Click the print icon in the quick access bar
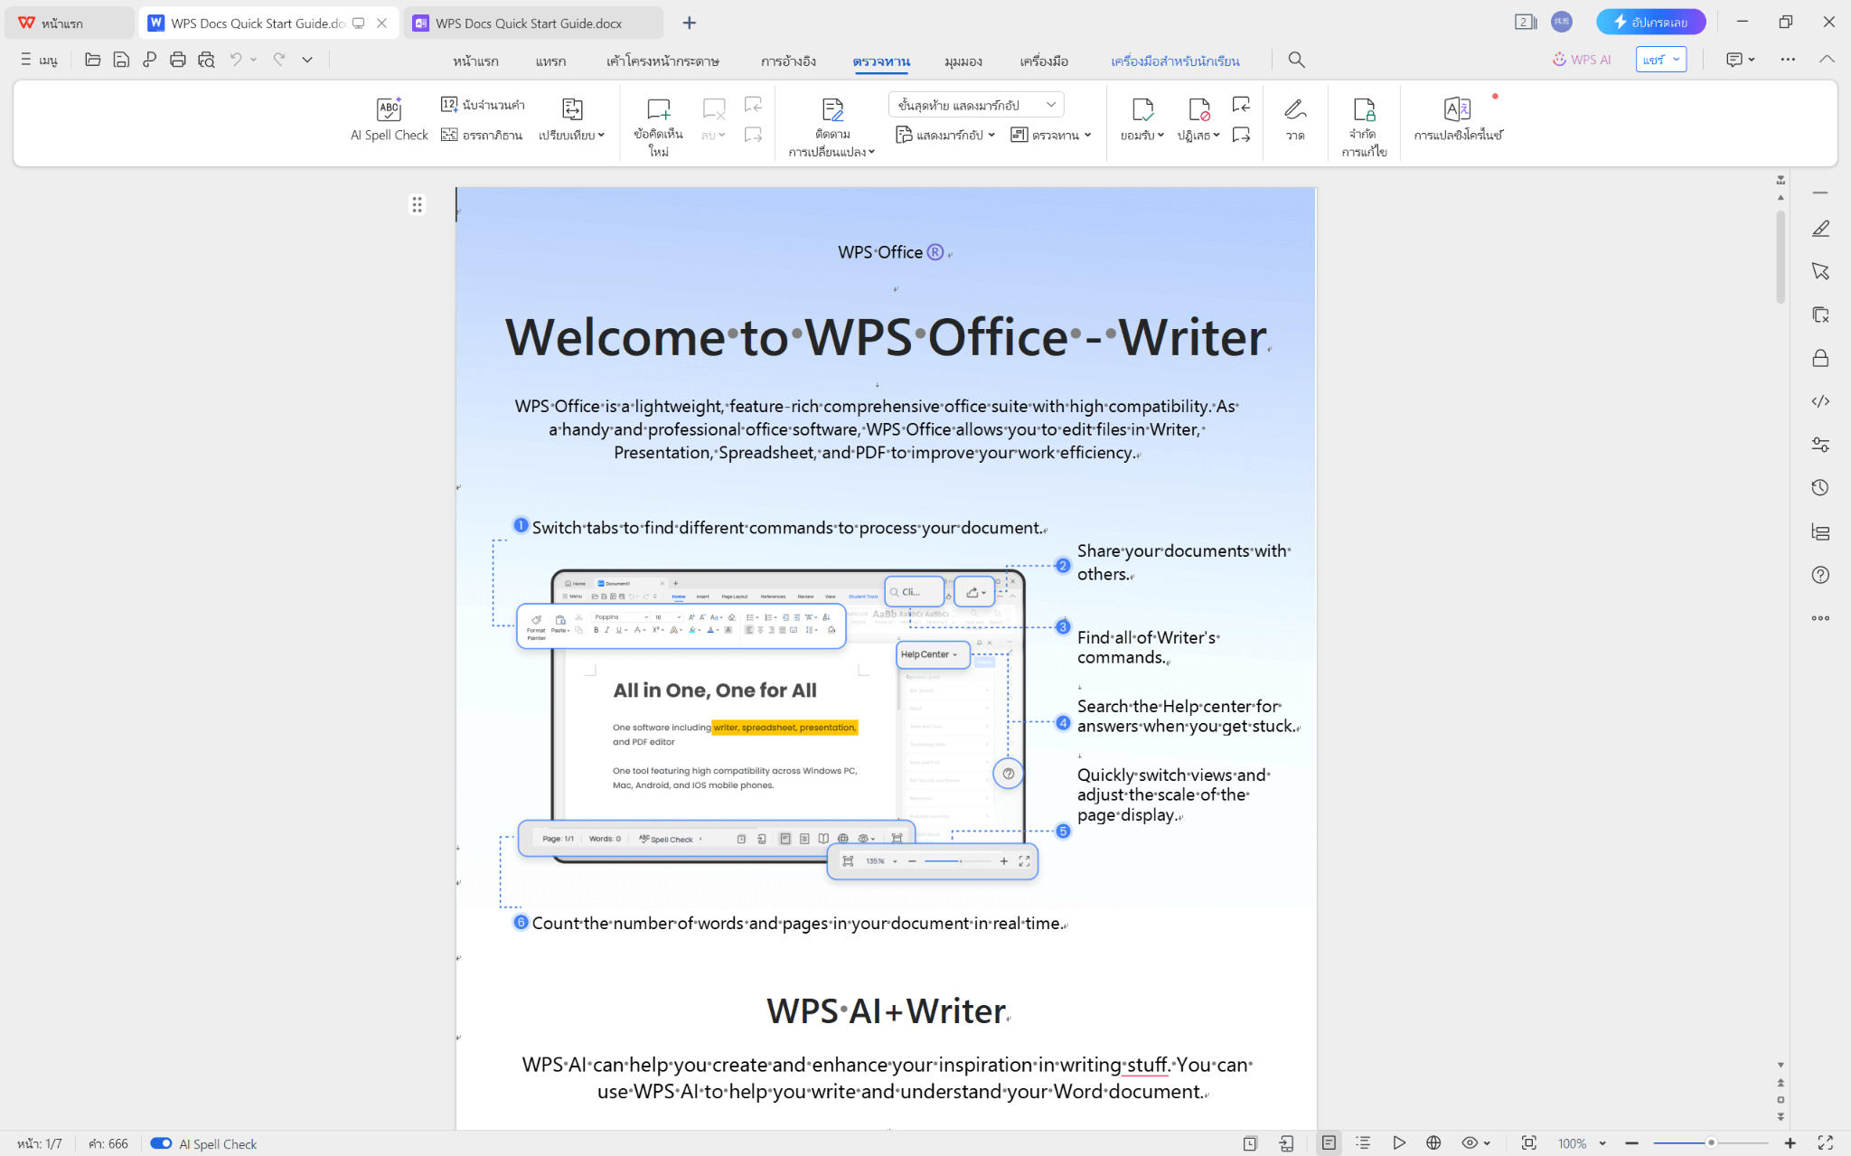This screenshot has height=1156, width=1851. (178, 60)
